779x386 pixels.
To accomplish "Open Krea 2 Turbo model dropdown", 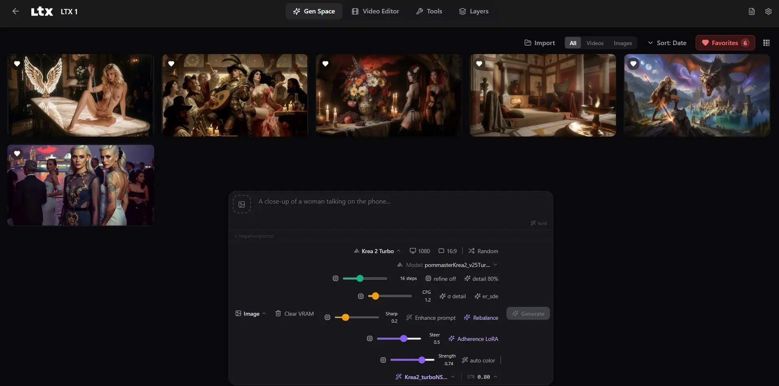I will pos(377,251).
